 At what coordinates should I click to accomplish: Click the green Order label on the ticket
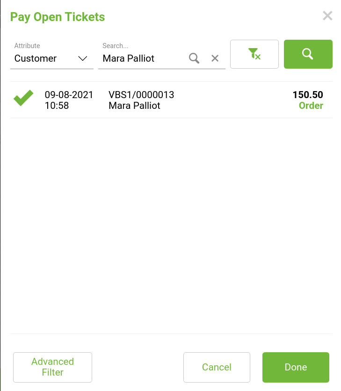coord(311,106)
